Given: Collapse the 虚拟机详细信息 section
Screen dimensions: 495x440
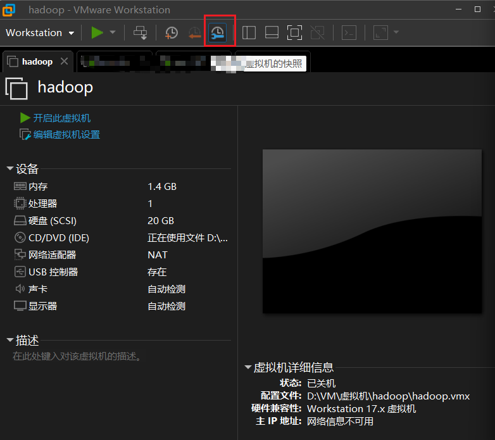Looking at the screenshot, I should pos(248,367).
